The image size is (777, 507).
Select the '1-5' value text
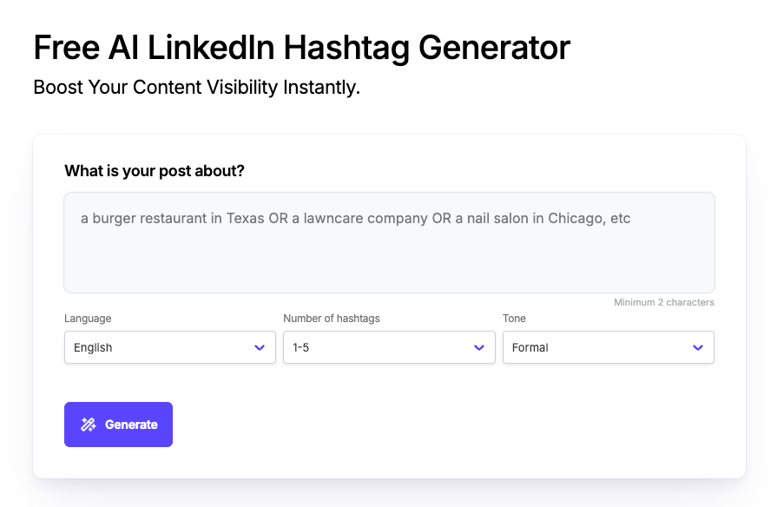[x=300, y=347]
